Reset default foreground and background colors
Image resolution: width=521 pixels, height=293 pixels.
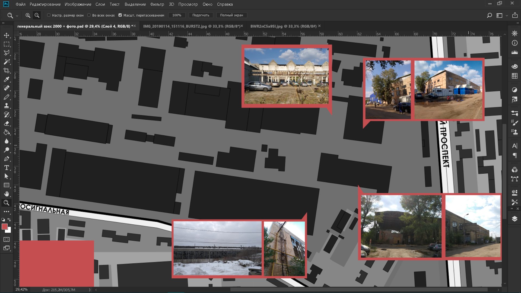3,219
